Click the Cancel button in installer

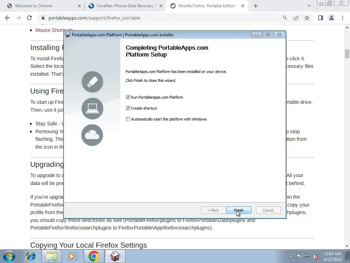268,210
